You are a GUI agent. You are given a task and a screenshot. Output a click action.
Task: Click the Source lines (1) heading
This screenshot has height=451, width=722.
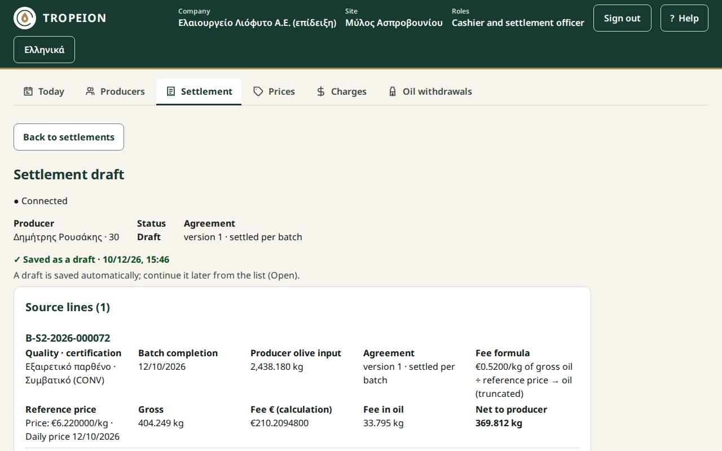point(68,307)
